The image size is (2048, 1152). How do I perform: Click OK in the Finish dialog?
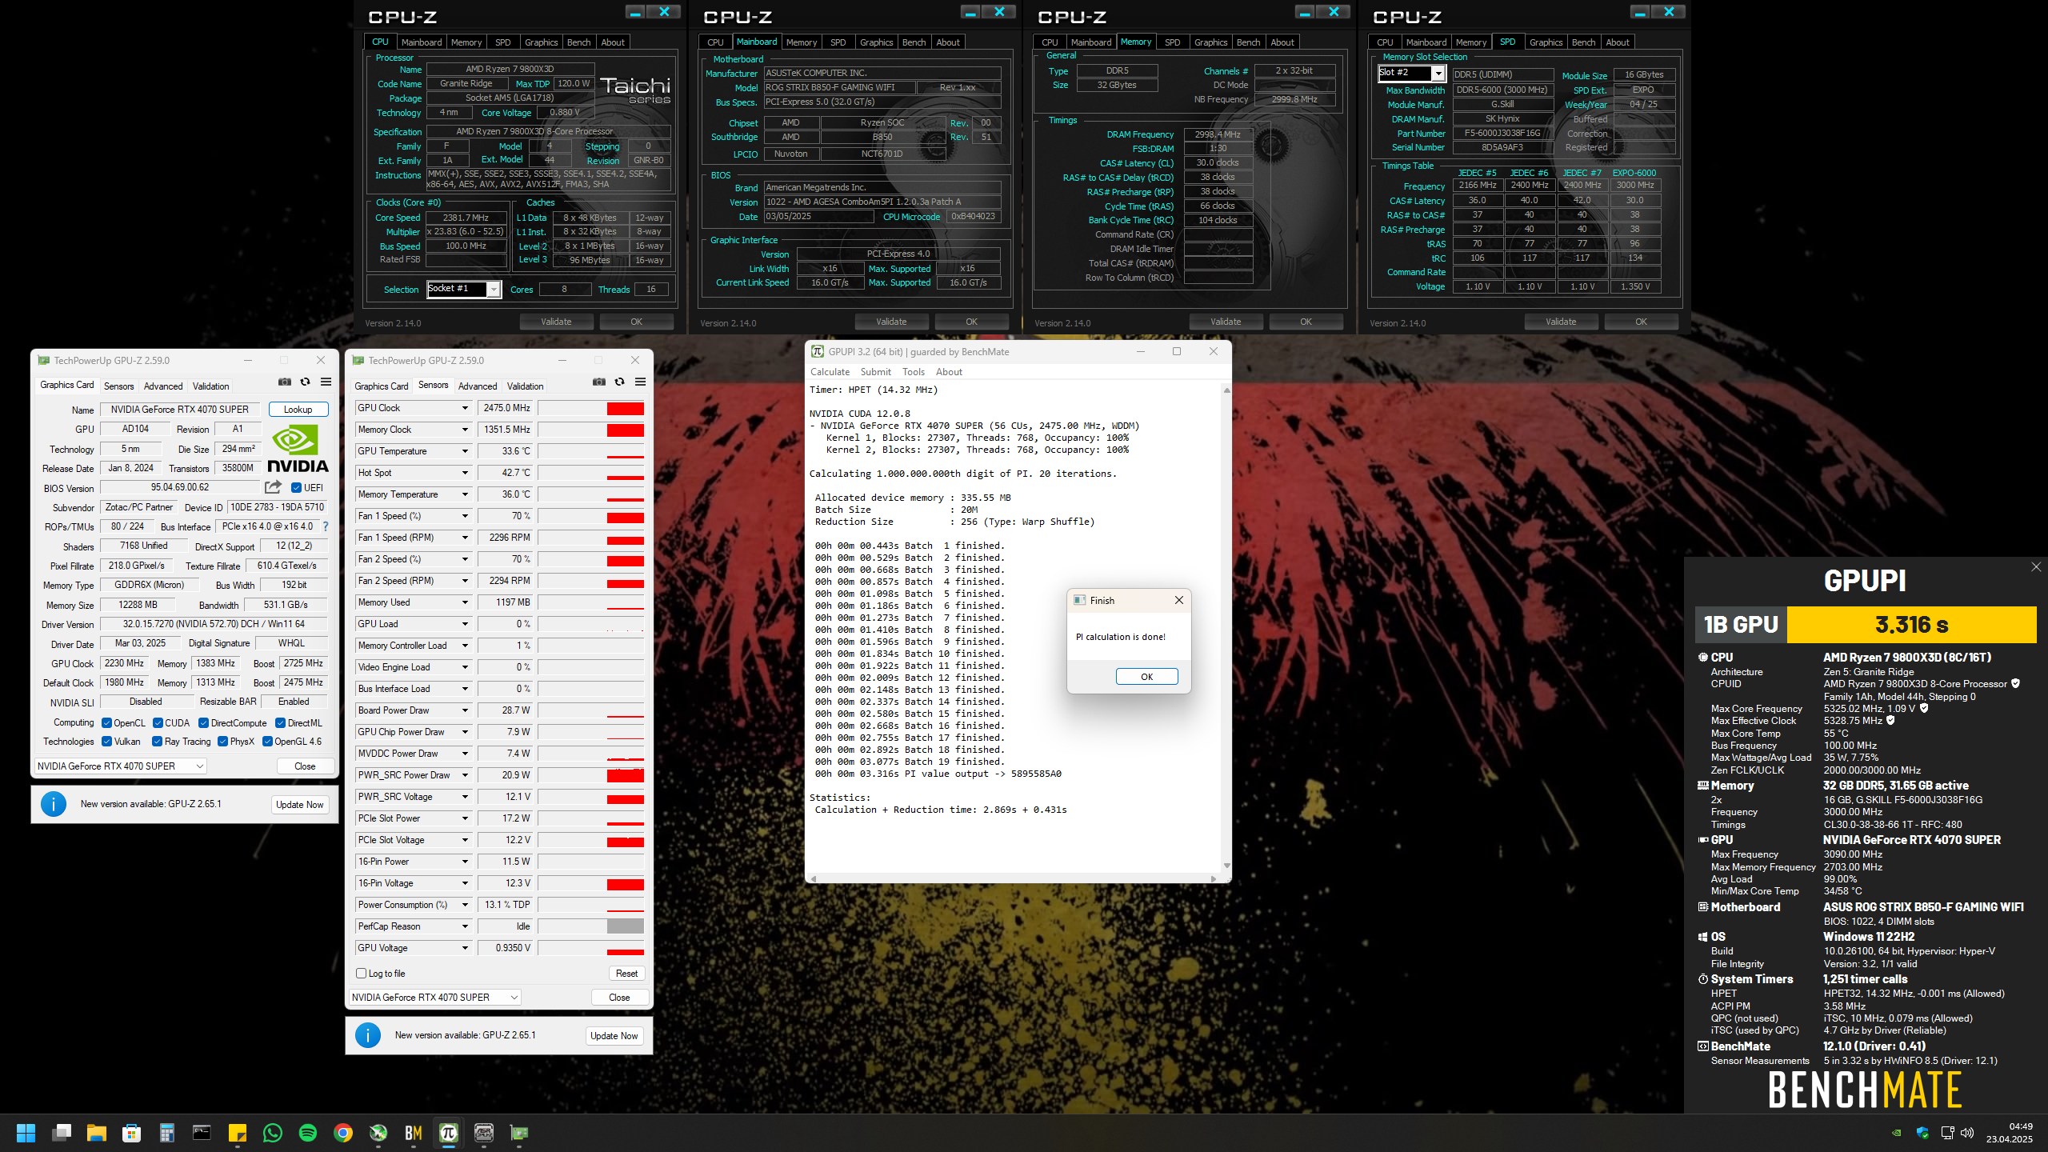[x=1146, y=677]
